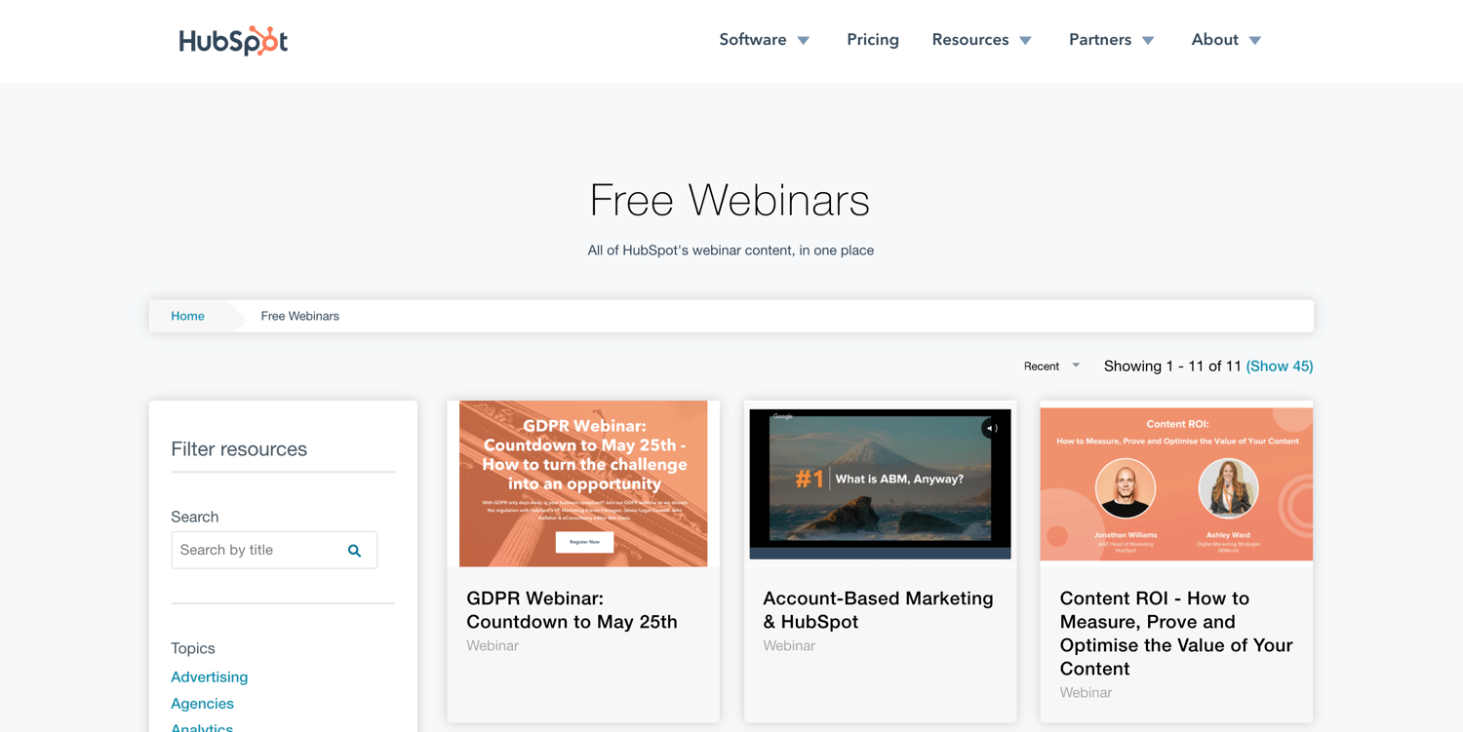Click the Search by title input field

point(258,551)
